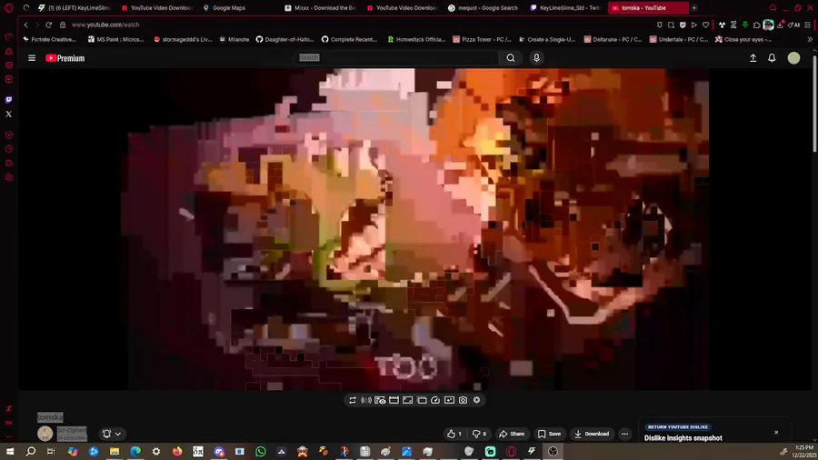Close the Dislike Insights snapshot panel
The image size is (818, 460).
point(776,433)
